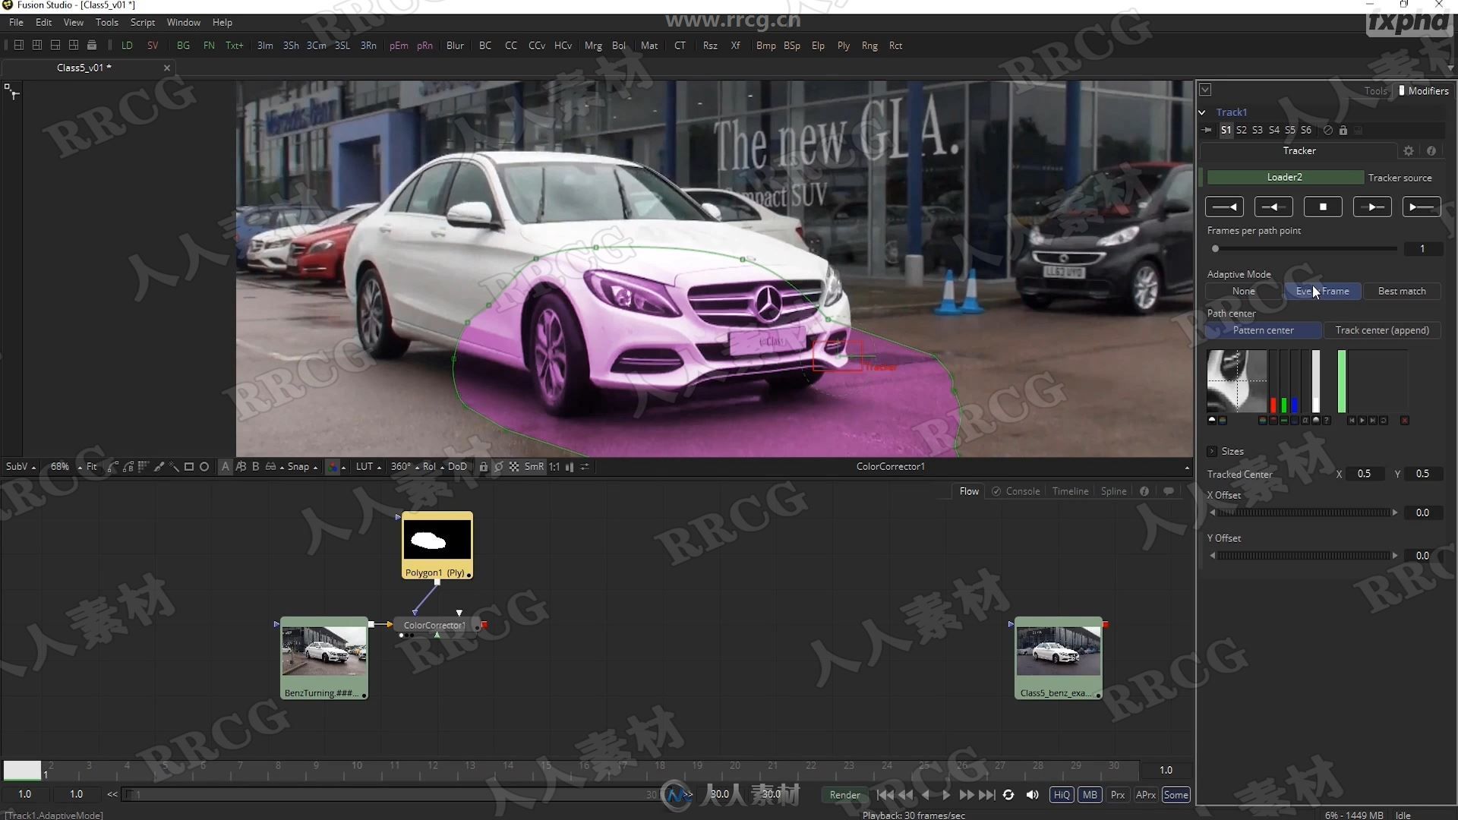This screenshot has height=820, width=1458.
Task: Select the Ply polygon mask tool
Action: click(x=843, y=46)
